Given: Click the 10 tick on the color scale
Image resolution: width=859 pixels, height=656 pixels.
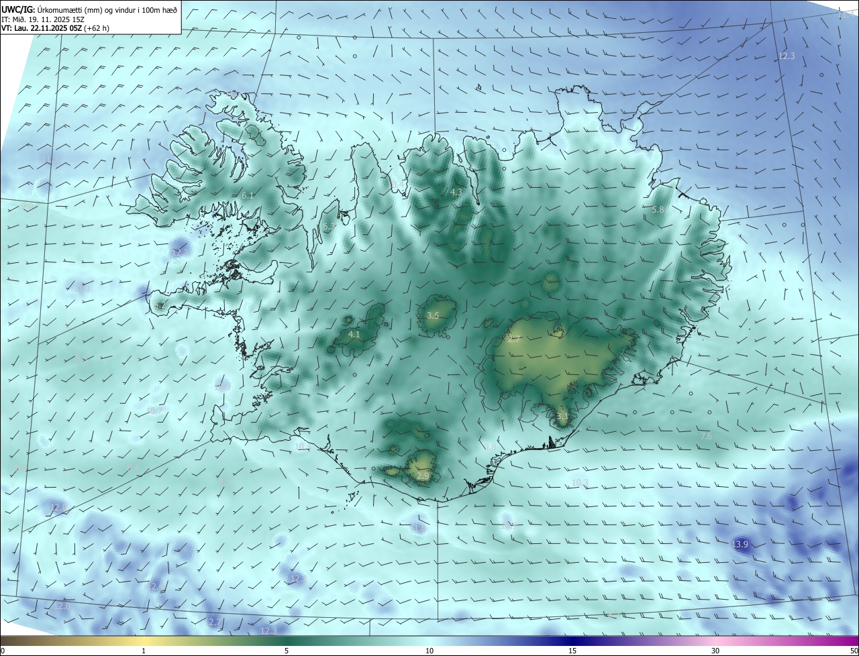Looking at the screenshot, I should [x=429, y=651].
